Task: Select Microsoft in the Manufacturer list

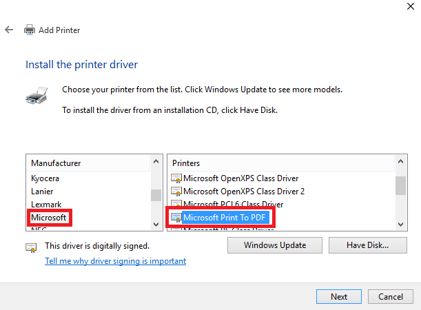Action: [x=49, y=218]
